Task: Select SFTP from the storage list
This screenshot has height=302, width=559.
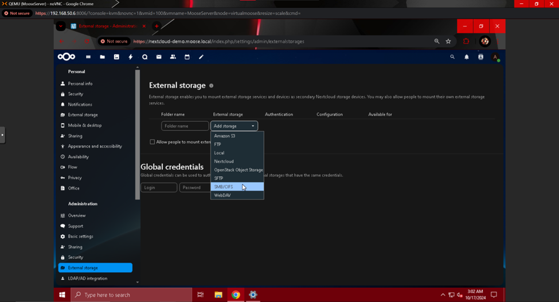Action: point(237,178)
